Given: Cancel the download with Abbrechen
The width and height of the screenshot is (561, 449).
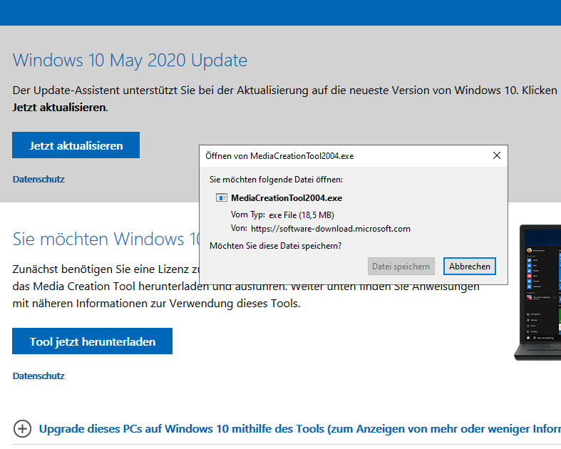Looking at the screenshot, I should [470, 266].
